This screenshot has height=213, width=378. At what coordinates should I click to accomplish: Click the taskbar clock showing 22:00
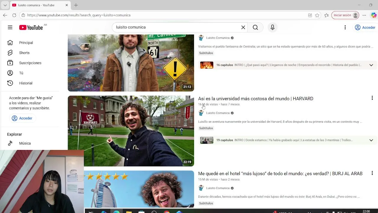(366, 211)
